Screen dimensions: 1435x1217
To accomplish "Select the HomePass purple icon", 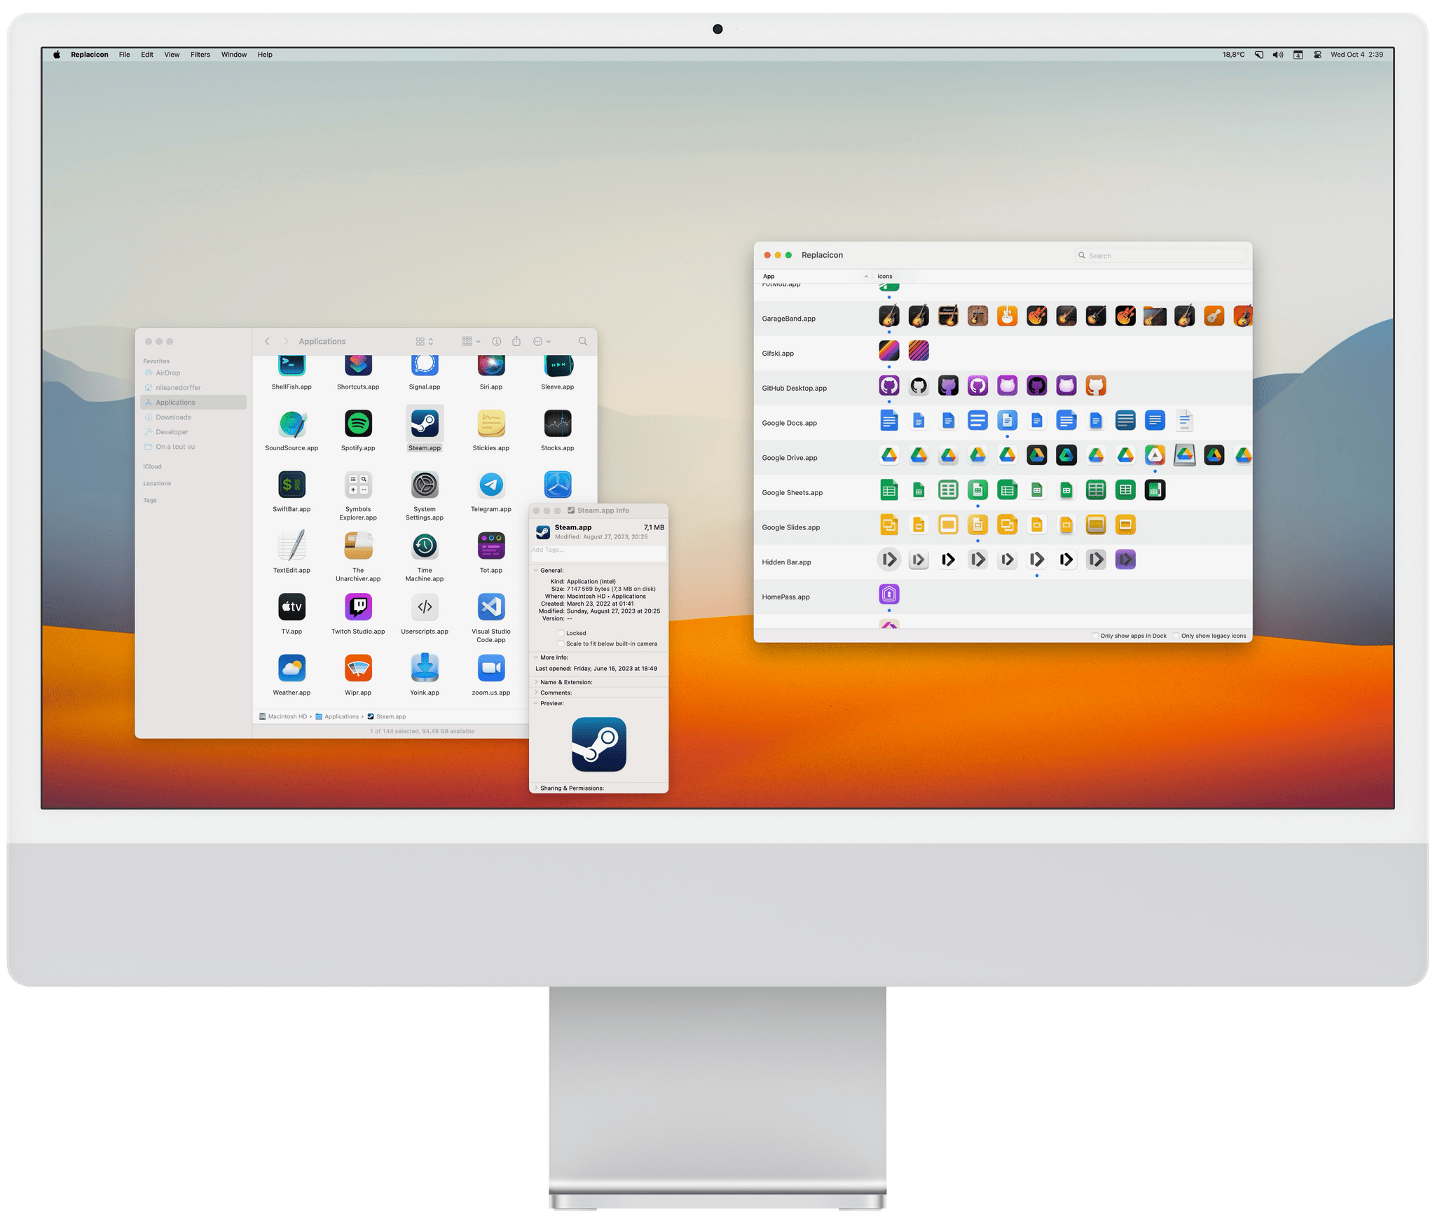I will point(889,593).
